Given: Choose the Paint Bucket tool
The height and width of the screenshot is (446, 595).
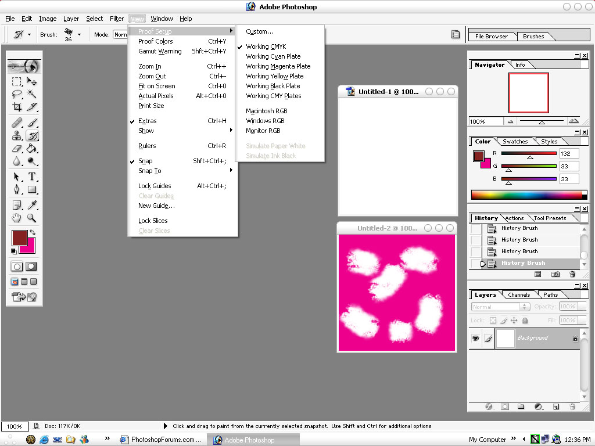Looking at the screenshot, I should 32,149.
